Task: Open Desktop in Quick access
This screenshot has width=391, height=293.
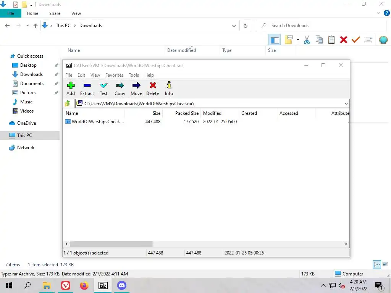Action: (x=28, y=65)
